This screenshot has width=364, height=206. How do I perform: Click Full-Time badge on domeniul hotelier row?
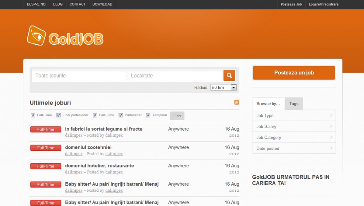tap(46, 166)
